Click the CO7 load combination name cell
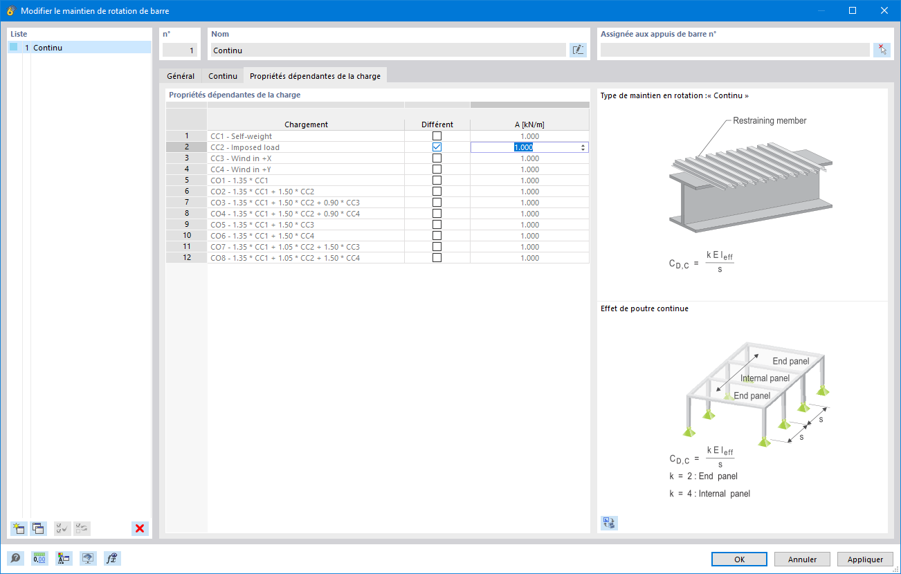901x574 pixels. 306,247
